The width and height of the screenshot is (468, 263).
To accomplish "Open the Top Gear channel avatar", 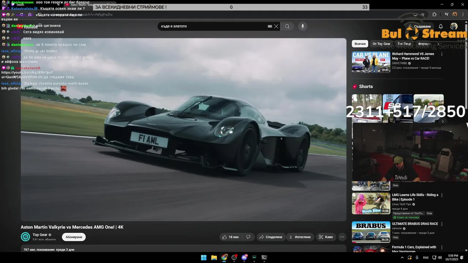I will click(x=25, y=237).
